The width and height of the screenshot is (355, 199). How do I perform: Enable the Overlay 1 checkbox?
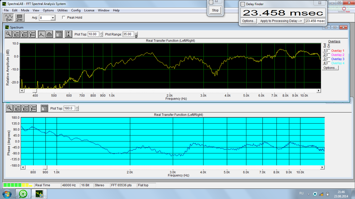click(329, 51)
